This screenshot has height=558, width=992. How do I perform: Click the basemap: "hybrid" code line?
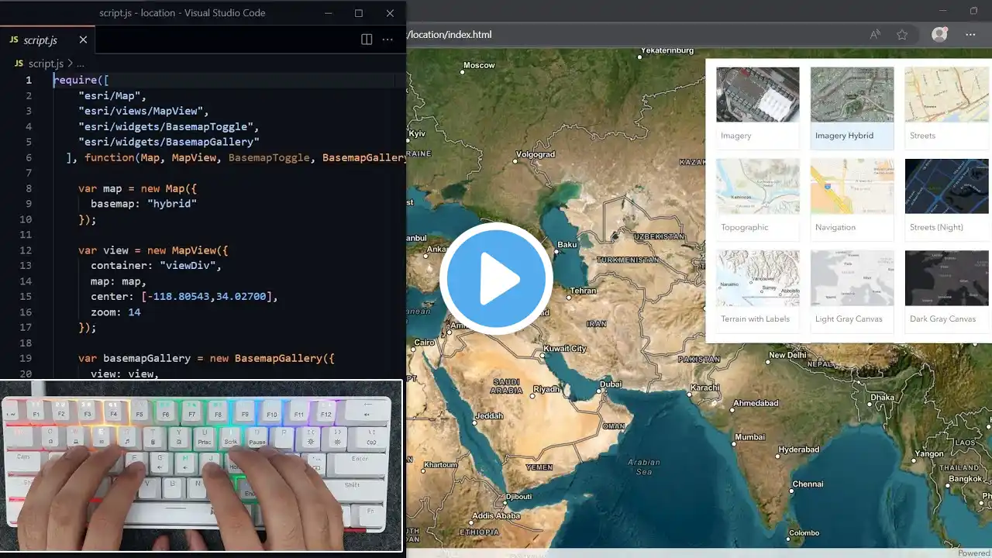[x=143, y=204]
